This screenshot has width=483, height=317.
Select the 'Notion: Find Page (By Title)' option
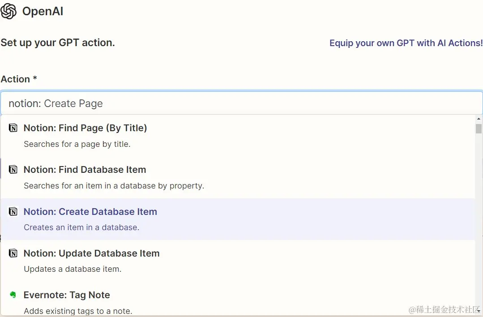(x=238, y=136)
